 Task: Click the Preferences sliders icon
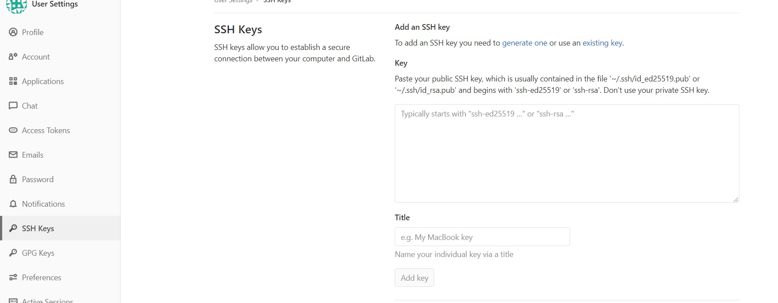point(13,277)
